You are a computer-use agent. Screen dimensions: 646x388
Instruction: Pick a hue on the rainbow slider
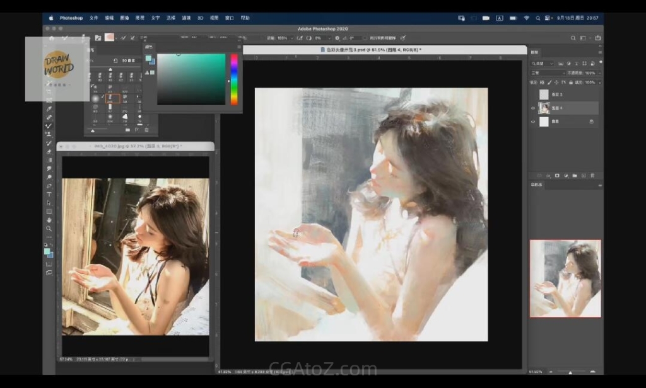pyautogui.click(x=234, y=79)
